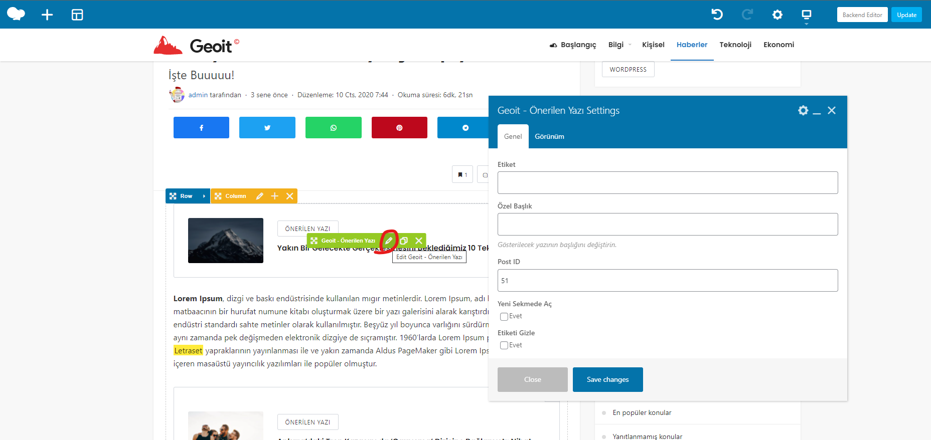931x440 pixels.
Task: Clone the Geoit Önerilen Yazı element
Action: [404, 241]
